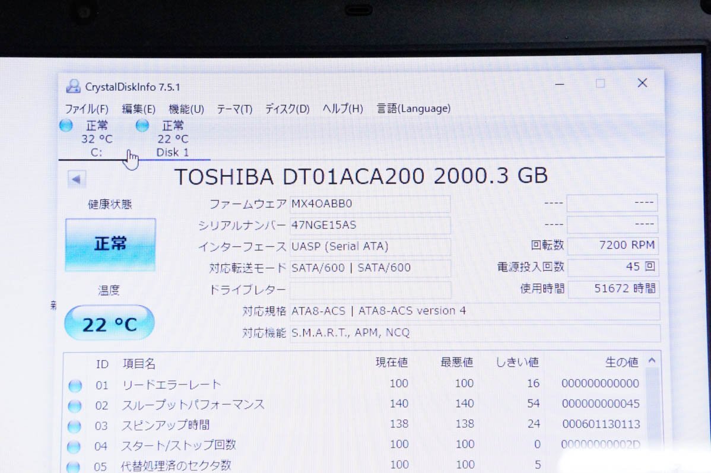Click the status orb for attribute 03
Viewport: 711px width, 473px height.
click(x=74, y=426)
